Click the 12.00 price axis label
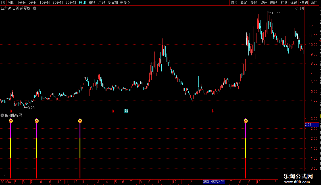Screen dimensions: 321x185 (x=313, y=26)
